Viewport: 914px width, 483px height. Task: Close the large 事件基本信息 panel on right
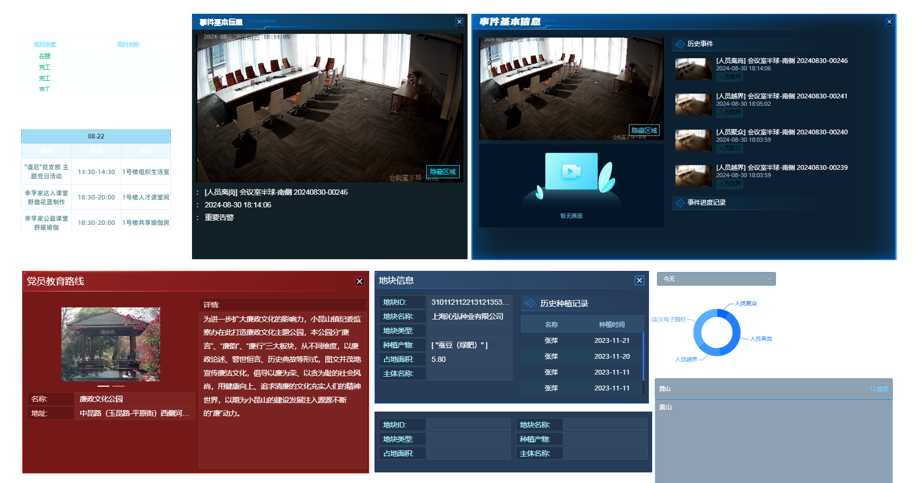(889, 22)
